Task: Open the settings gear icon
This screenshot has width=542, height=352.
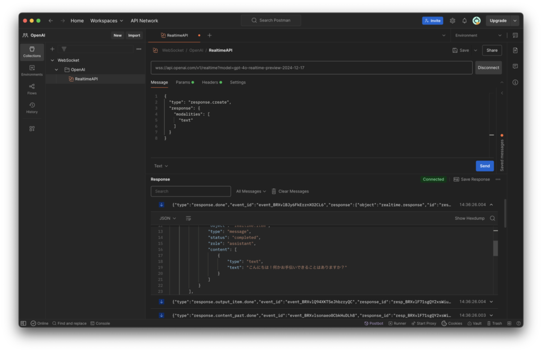Action: 453,21
